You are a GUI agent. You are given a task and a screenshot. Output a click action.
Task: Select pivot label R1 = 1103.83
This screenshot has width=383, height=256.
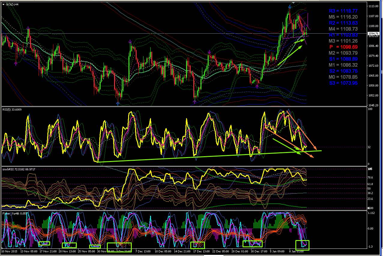pyautogui.click(x=343, y=35)
